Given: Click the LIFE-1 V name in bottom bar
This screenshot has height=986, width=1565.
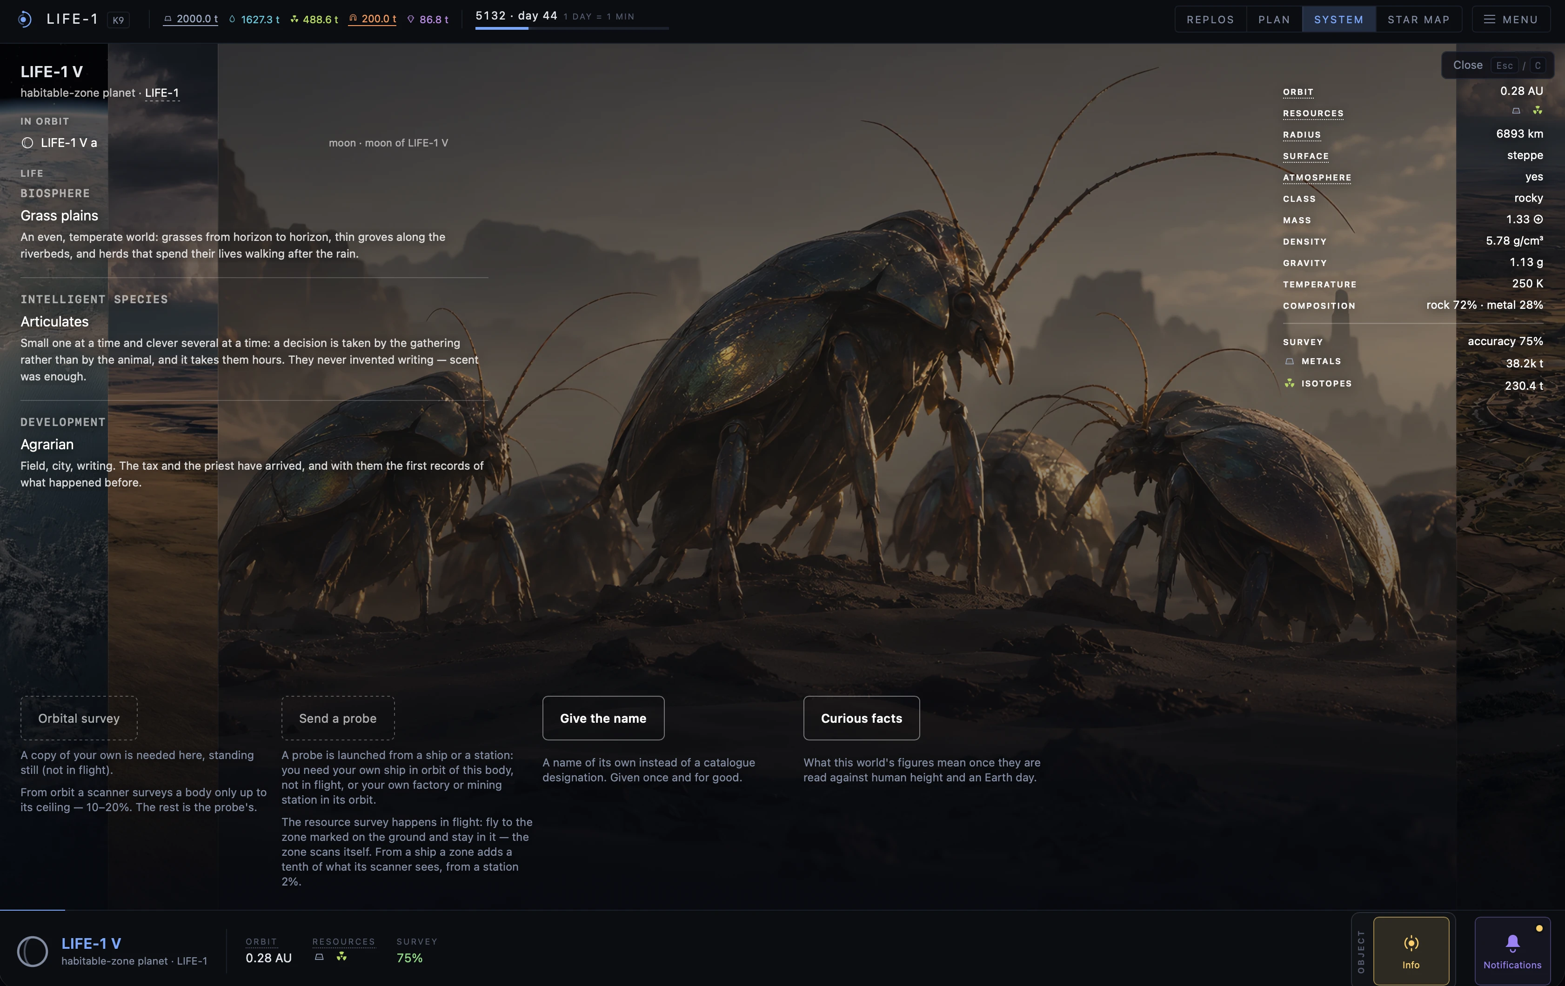Looking at the screenshot, I should coord(91,943).
